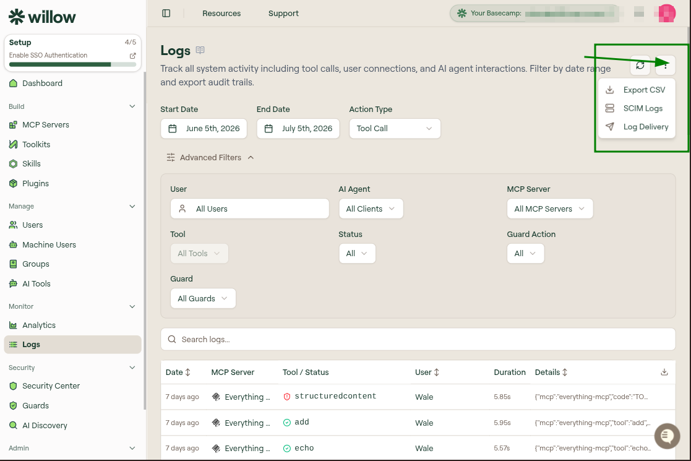Focus the Search logs field
This screenshot has height=461, width=691.
click(x=418, y=339)
